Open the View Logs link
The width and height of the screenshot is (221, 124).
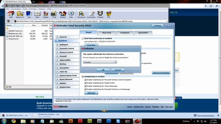point(169,107)
